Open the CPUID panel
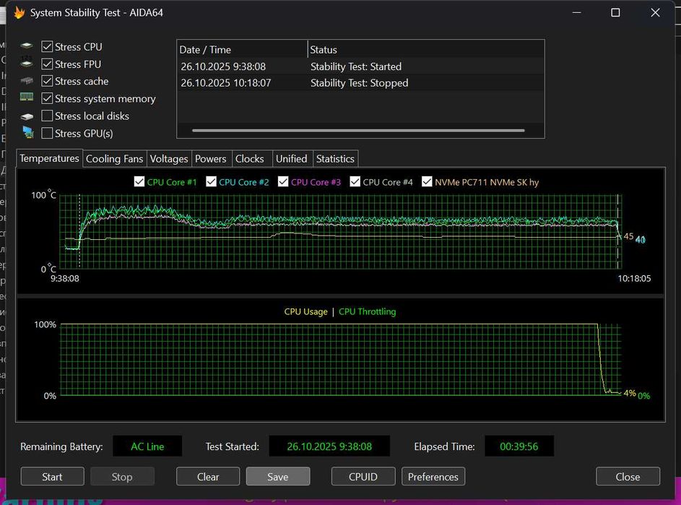The height and width of the screenshot is (505, 681). click(x=363, y=477)
